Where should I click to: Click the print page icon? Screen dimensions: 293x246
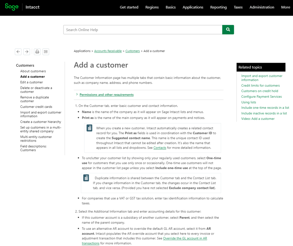[37, 52]
